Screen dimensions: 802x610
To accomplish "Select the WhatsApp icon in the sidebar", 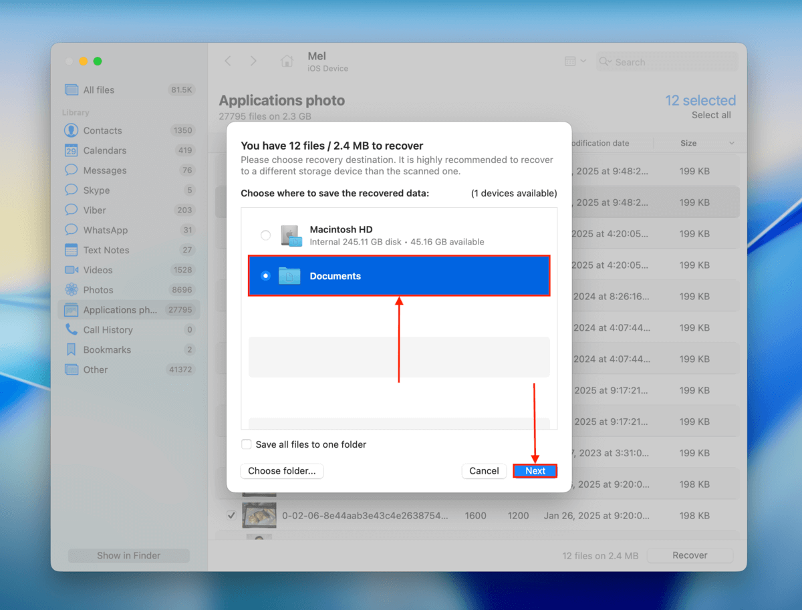I will click(72, 230).
